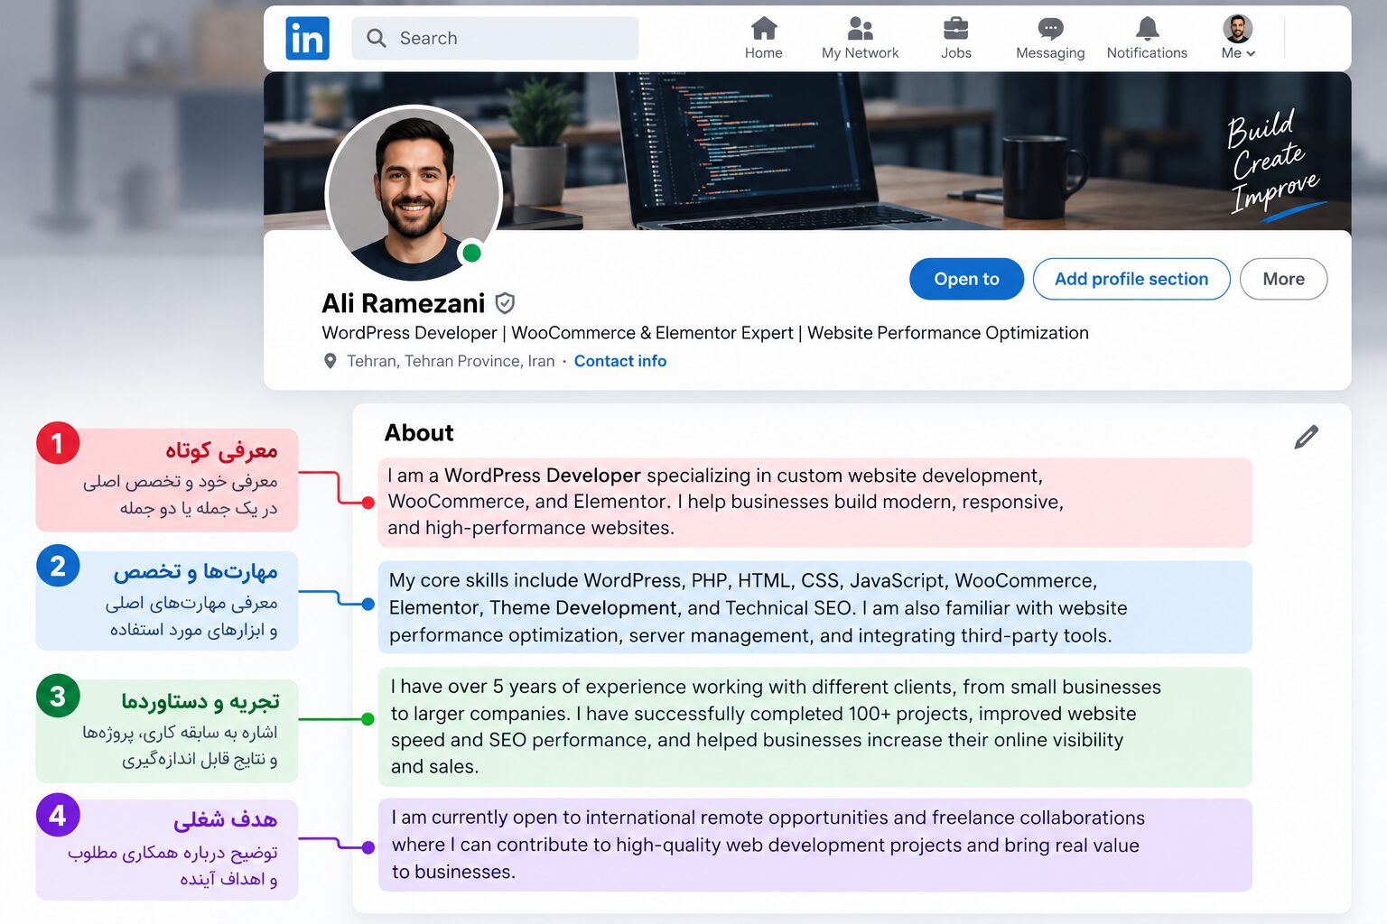The image size is (1387, 924).
Task: Open the Messaging chat icon
Action: coord(1050,29)
